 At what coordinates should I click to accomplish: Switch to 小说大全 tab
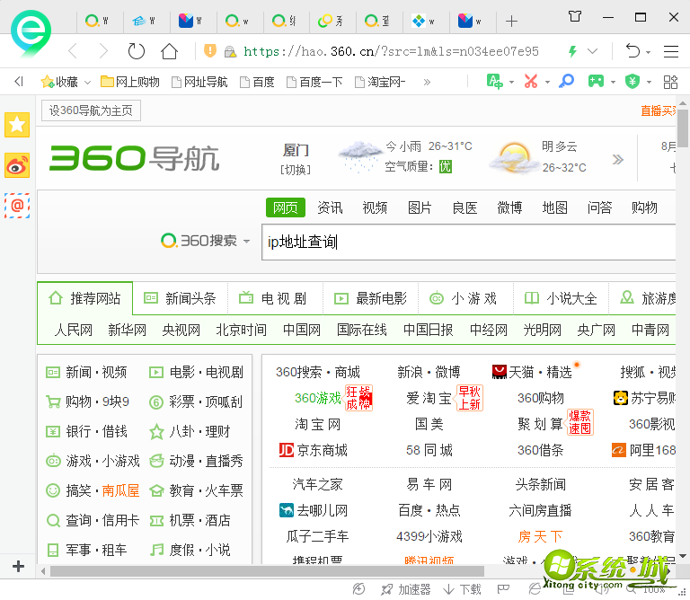(561, 299)
